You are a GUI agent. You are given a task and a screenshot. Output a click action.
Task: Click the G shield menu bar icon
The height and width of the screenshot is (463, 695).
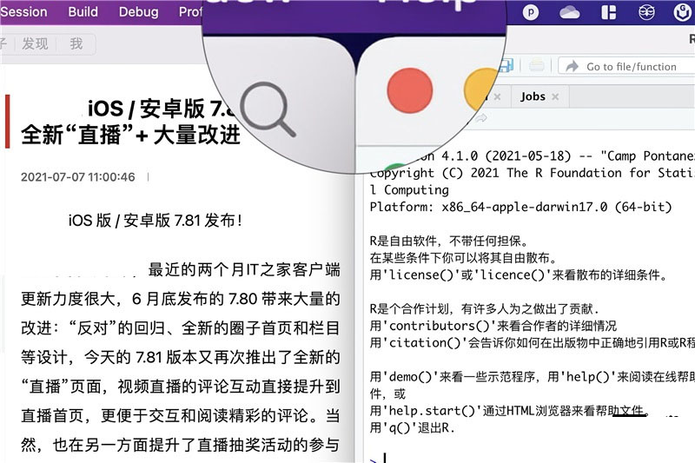coord(682,12)
